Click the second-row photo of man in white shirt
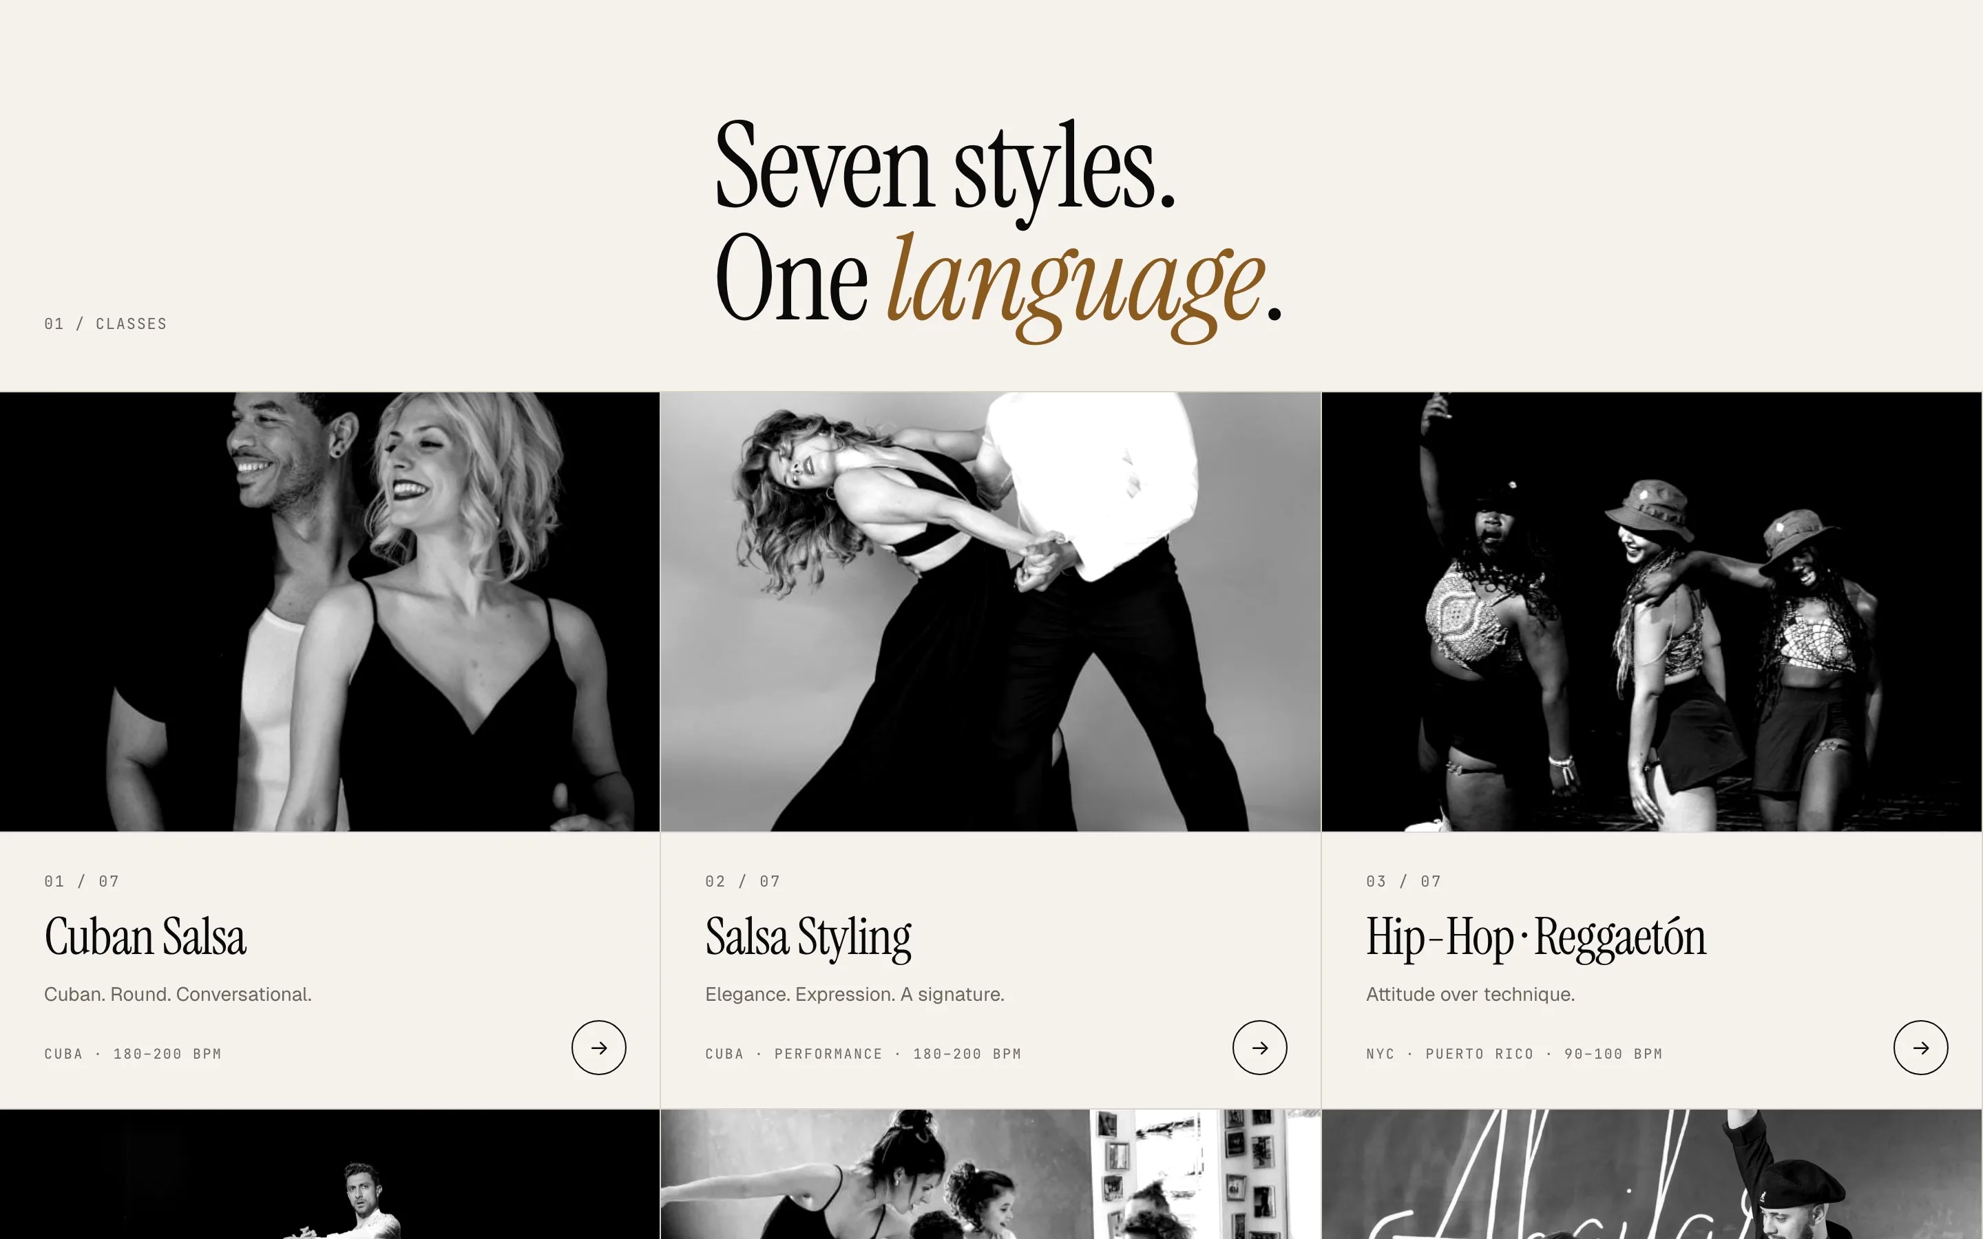1983x1239 pixels. [329, 1174]
